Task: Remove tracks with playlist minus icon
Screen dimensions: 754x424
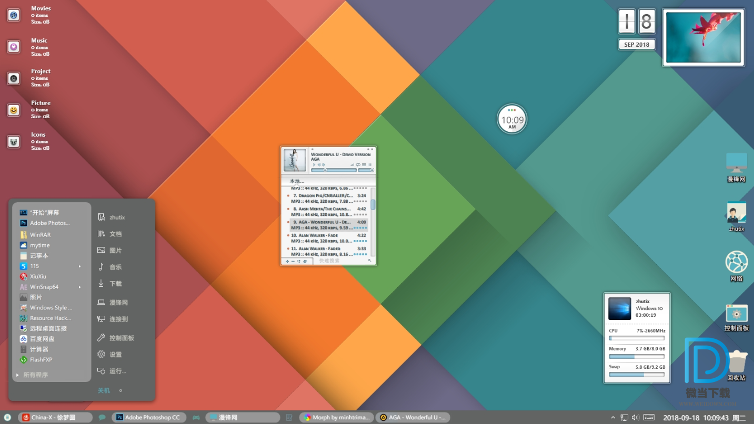Action: pyautogui.click(x=293, y=261)
